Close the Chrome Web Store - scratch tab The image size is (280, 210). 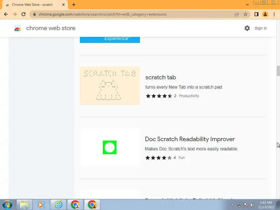coord(63,5)
